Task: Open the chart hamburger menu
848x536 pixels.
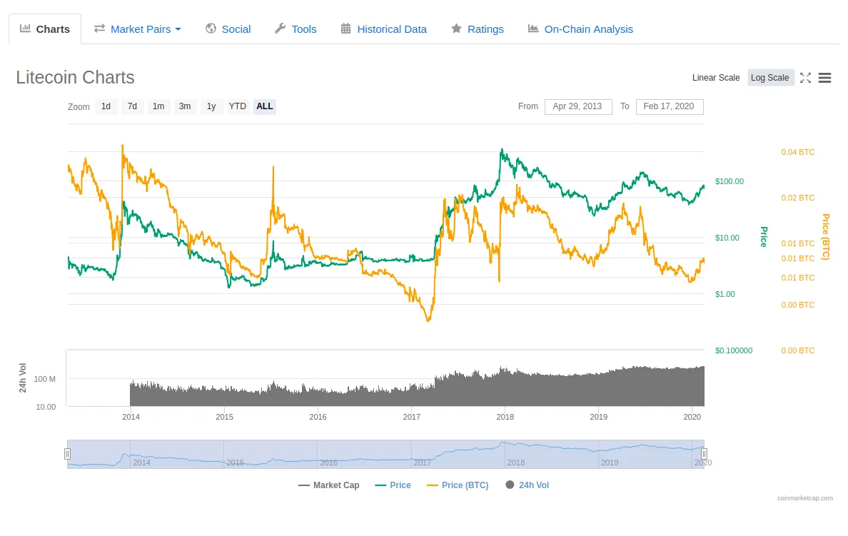Action: (824, 78)
